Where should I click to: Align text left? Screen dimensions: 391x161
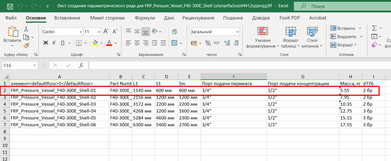coord(129,43)
